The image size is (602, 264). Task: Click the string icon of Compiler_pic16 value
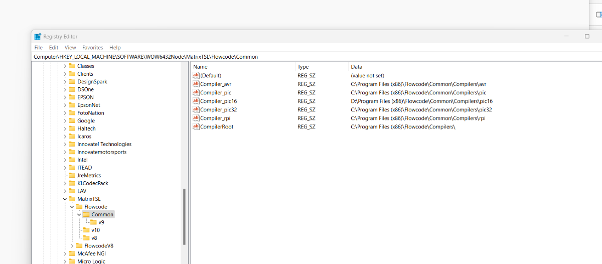[x=196, y=101]
